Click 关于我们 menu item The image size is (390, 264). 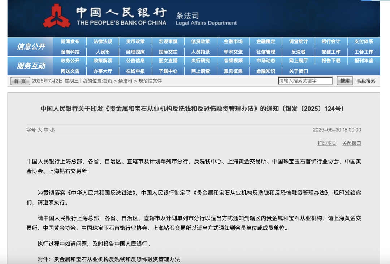point(298,71)
